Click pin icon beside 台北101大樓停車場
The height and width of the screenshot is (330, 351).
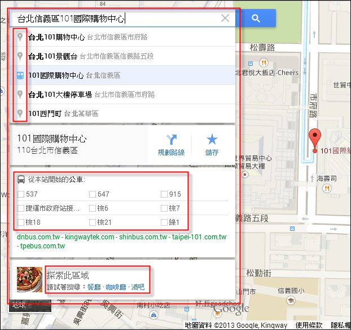tap(20, 94)
